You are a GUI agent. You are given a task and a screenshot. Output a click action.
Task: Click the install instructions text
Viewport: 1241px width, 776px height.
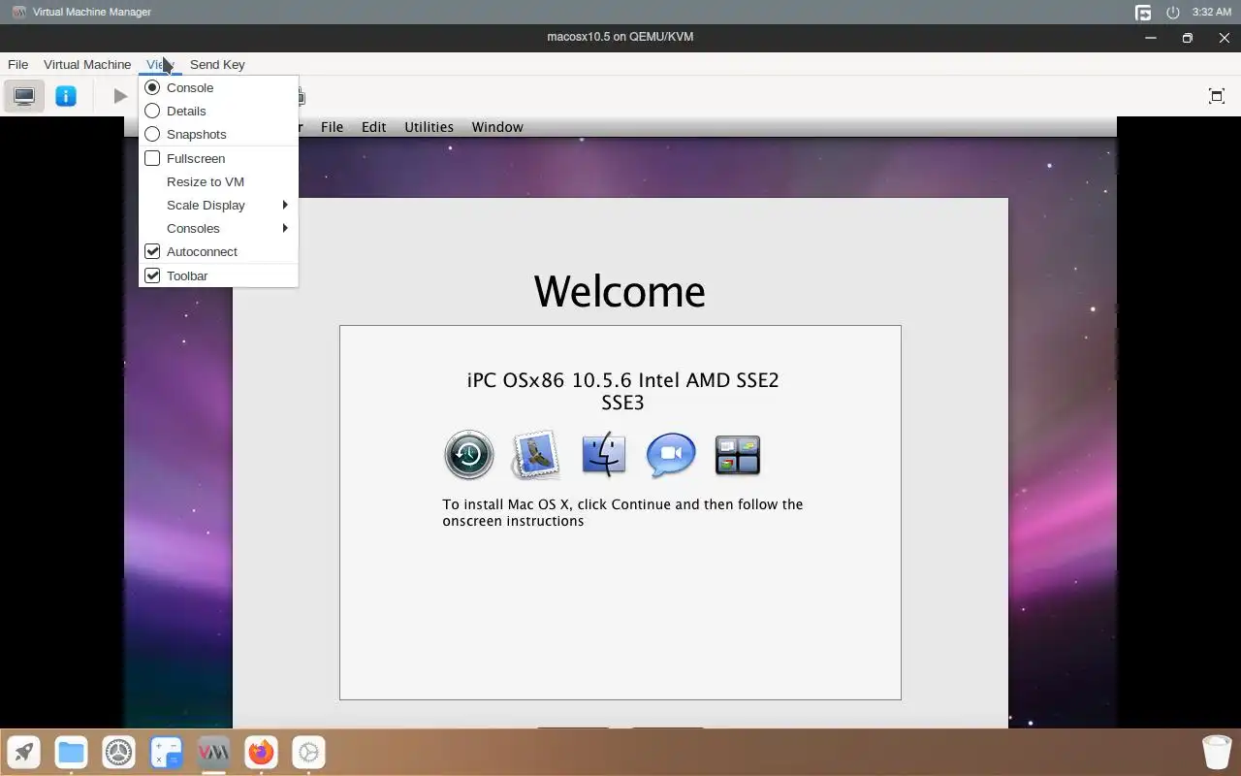click(622, 512)
